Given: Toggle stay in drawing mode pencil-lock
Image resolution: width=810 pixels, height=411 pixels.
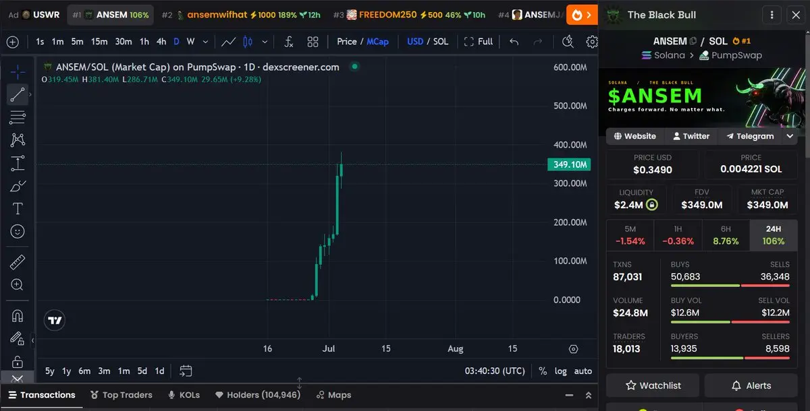Looking at the screenshot, I should 18,338.
